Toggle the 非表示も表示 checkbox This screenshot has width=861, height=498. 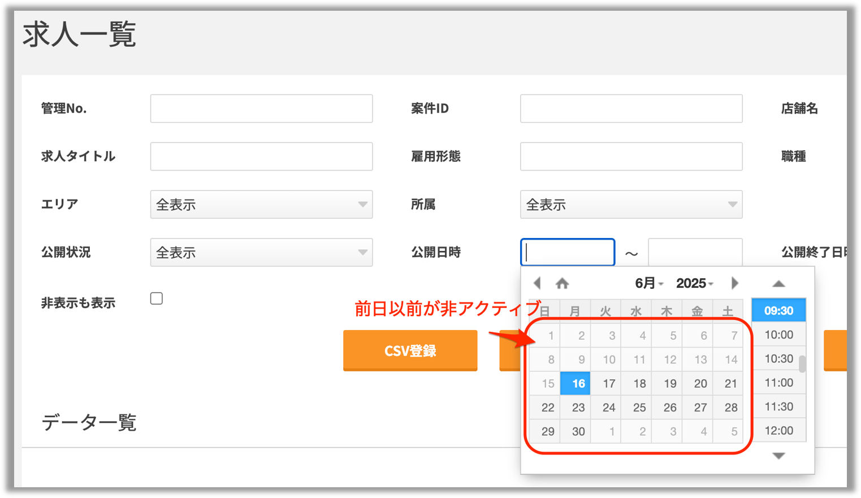(x=157, y=298)
